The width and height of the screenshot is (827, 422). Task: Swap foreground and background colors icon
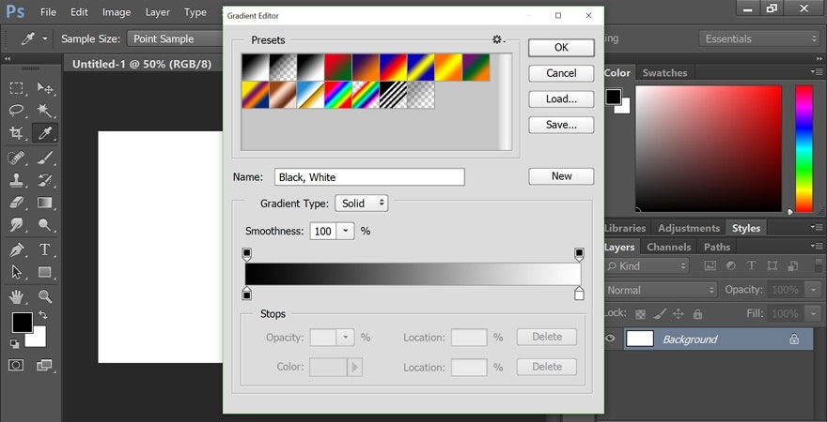pos(43,315)
